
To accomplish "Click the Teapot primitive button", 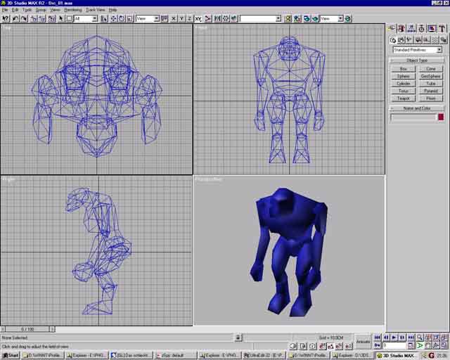I will tap(403, 98).
